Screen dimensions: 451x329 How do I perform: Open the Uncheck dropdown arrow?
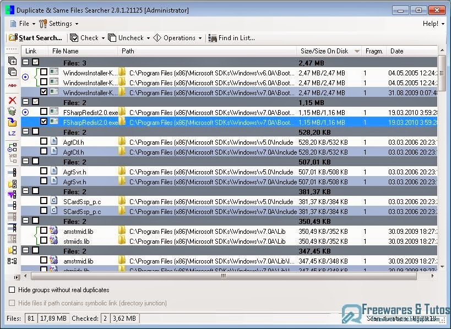tap(148, 38)
